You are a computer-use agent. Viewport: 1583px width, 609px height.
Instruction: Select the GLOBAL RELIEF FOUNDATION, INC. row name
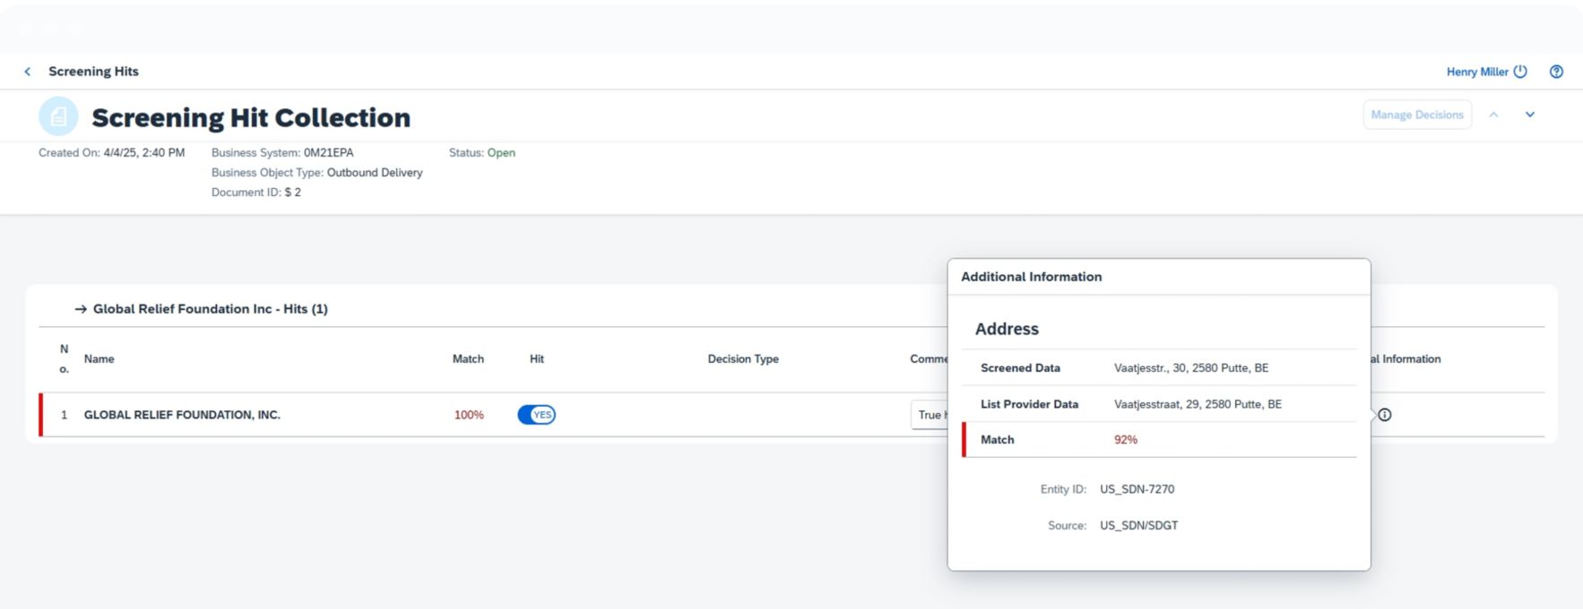182,415
